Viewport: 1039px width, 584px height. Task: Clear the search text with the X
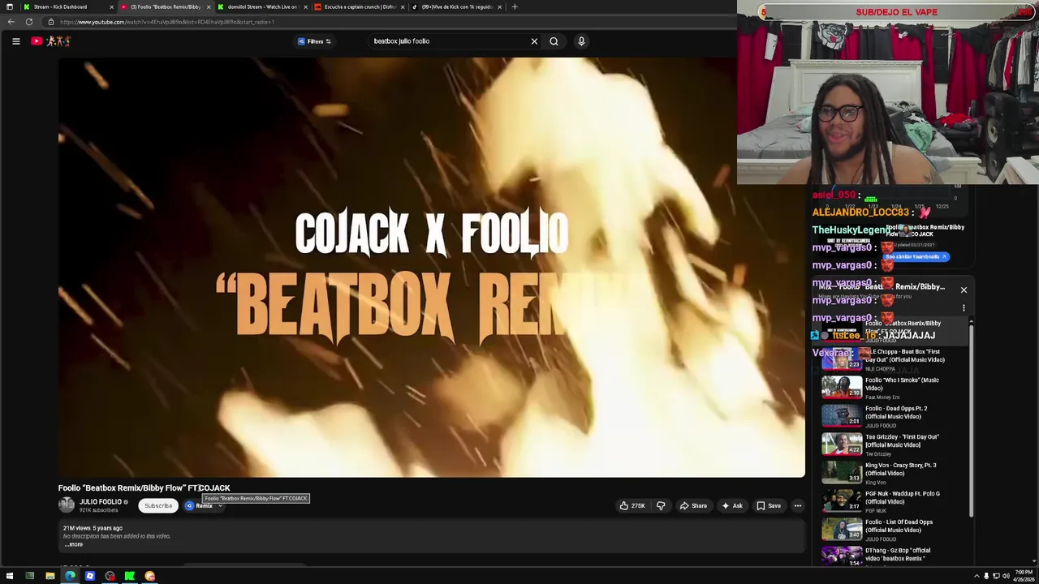(534, 41)
